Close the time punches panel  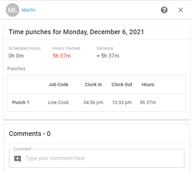coord(181,10)
